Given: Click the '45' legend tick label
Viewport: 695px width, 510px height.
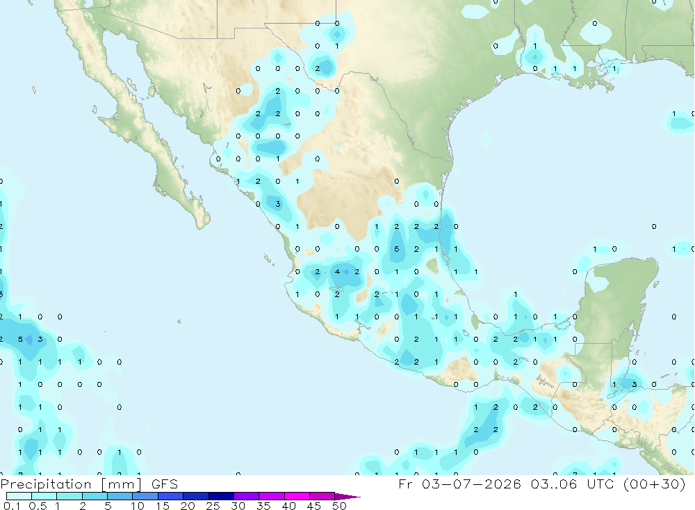Looking at the screenshot, I should pyautogui.click(x=314, y=506).
